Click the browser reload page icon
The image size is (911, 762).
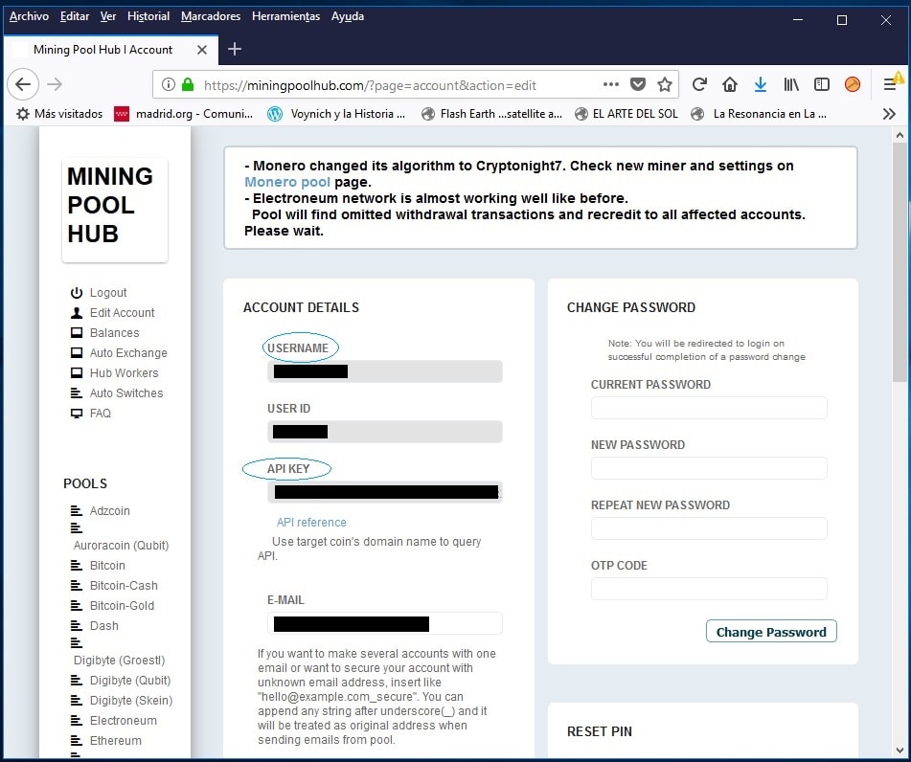click(x=700, y=84)
